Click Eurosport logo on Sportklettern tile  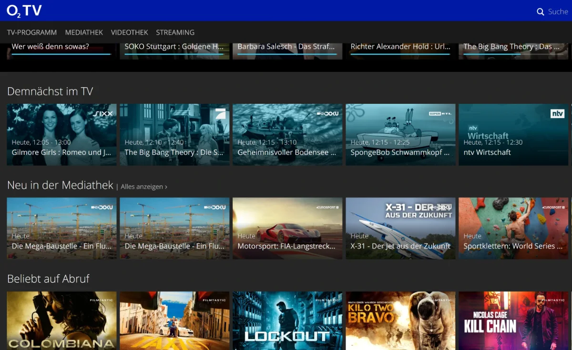click(x=553, y=208)
